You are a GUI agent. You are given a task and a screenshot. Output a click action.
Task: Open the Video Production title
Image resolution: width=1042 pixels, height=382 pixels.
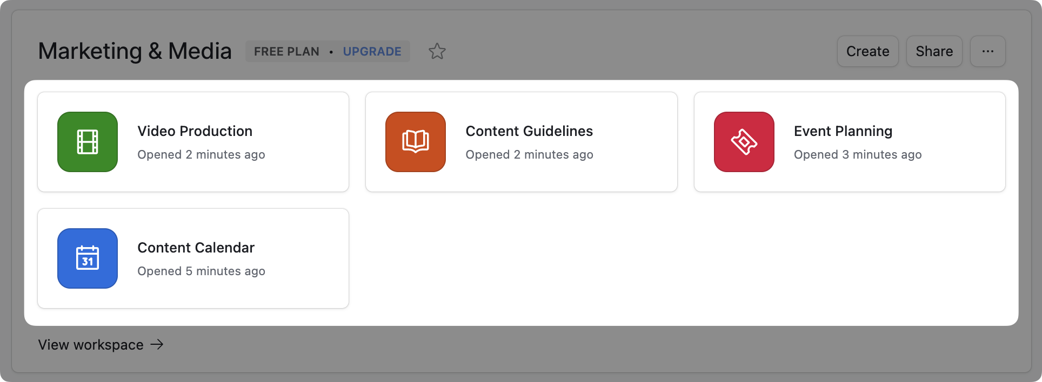coord(195,131)
